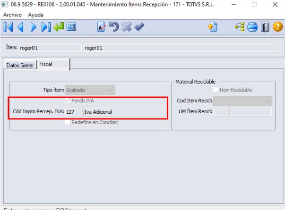The image size is (285, 210).
Task: Click the Ítem description field roger01
Action: (181, 48)
